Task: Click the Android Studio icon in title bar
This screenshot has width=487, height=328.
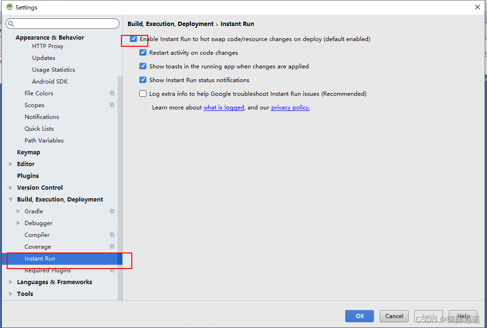Action: click(9, 7)
